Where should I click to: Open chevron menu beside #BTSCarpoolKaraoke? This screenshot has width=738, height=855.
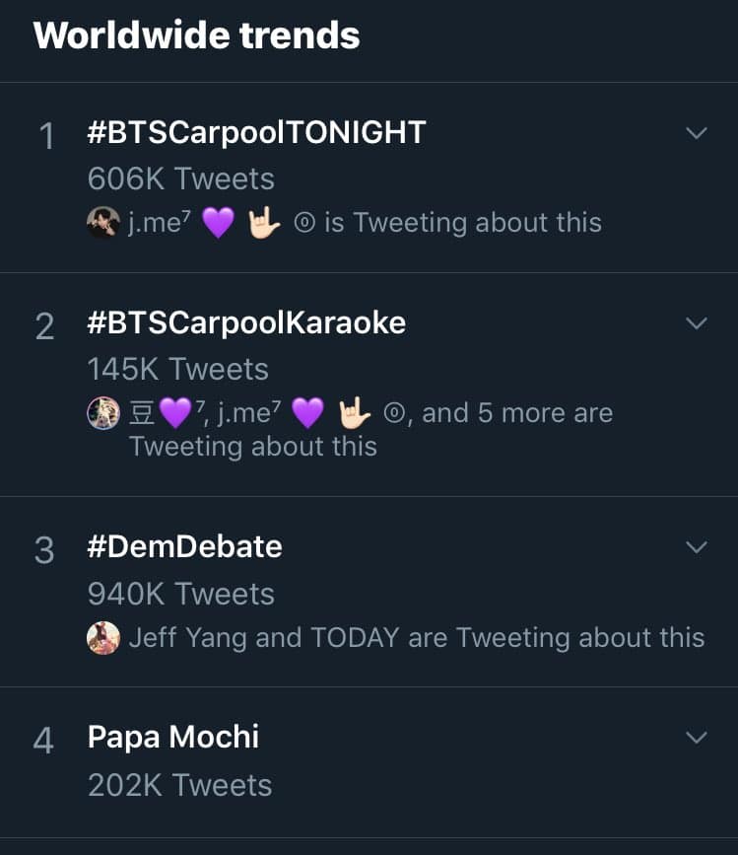(x=696, y=323)
